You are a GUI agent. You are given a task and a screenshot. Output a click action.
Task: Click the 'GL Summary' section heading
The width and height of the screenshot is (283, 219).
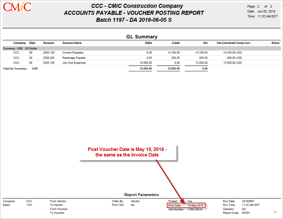pyautogui.click(x=142, y=37)
